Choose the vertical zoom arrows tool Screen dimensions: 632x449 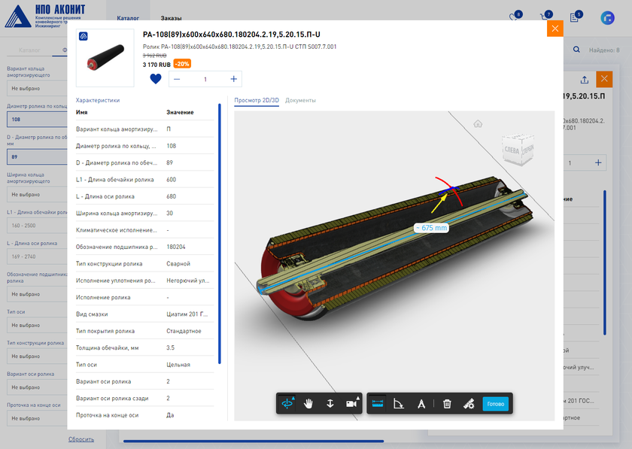click(330, 404)
